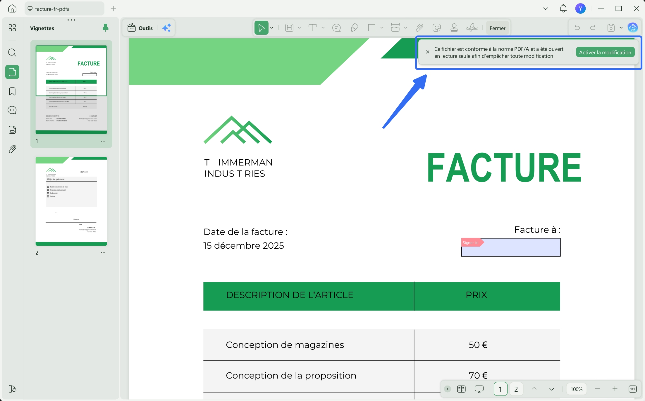Switch to the facture-fr-pdfa tab
The image size is (645, 401).
[64, 9]
